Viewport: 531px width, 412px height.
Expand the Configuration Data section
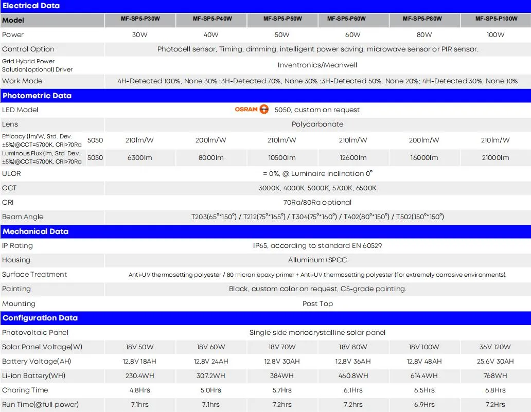[x=40, y=318]
